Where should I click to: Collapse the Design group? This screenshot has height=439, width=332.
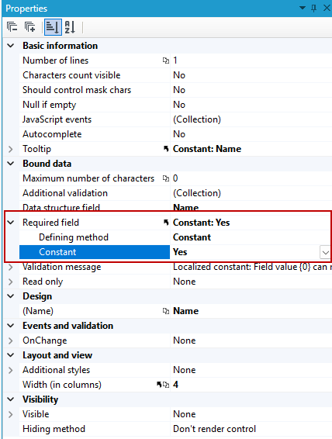(x=10, y=296)
